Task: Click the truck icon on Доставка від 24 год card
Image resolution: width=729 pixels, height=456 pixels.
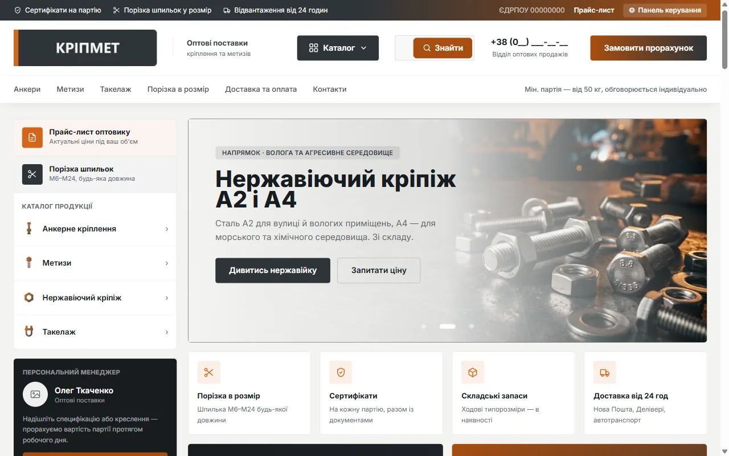Action: (605, 372)
